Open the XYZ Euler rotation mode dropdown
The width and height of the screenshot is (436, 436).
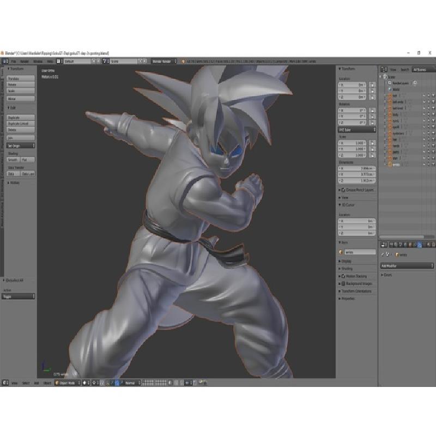click(357, 130)
